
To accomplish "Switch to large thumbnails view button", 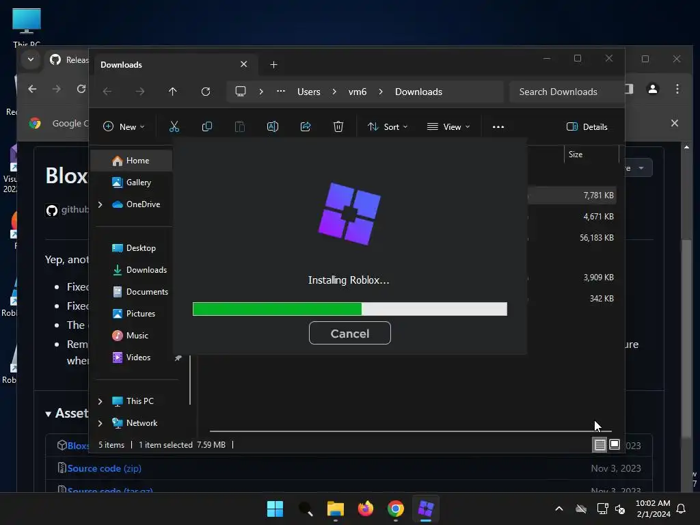I will (615, 444).
